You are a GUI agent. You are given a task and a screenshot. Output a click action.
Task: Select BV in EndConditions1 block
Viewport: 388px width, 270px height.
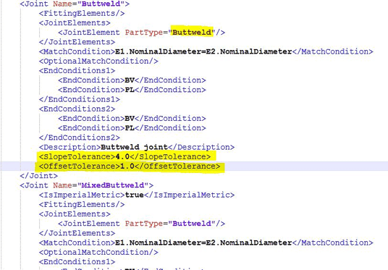coord(130,80)
